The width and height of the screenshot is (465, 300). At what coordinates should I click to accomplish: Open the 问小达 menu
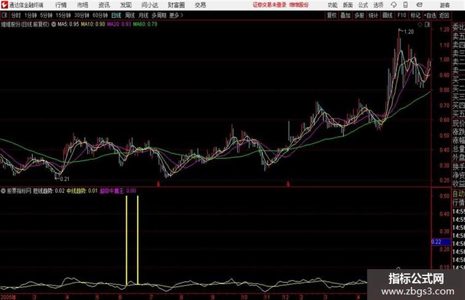click(150, 5)
